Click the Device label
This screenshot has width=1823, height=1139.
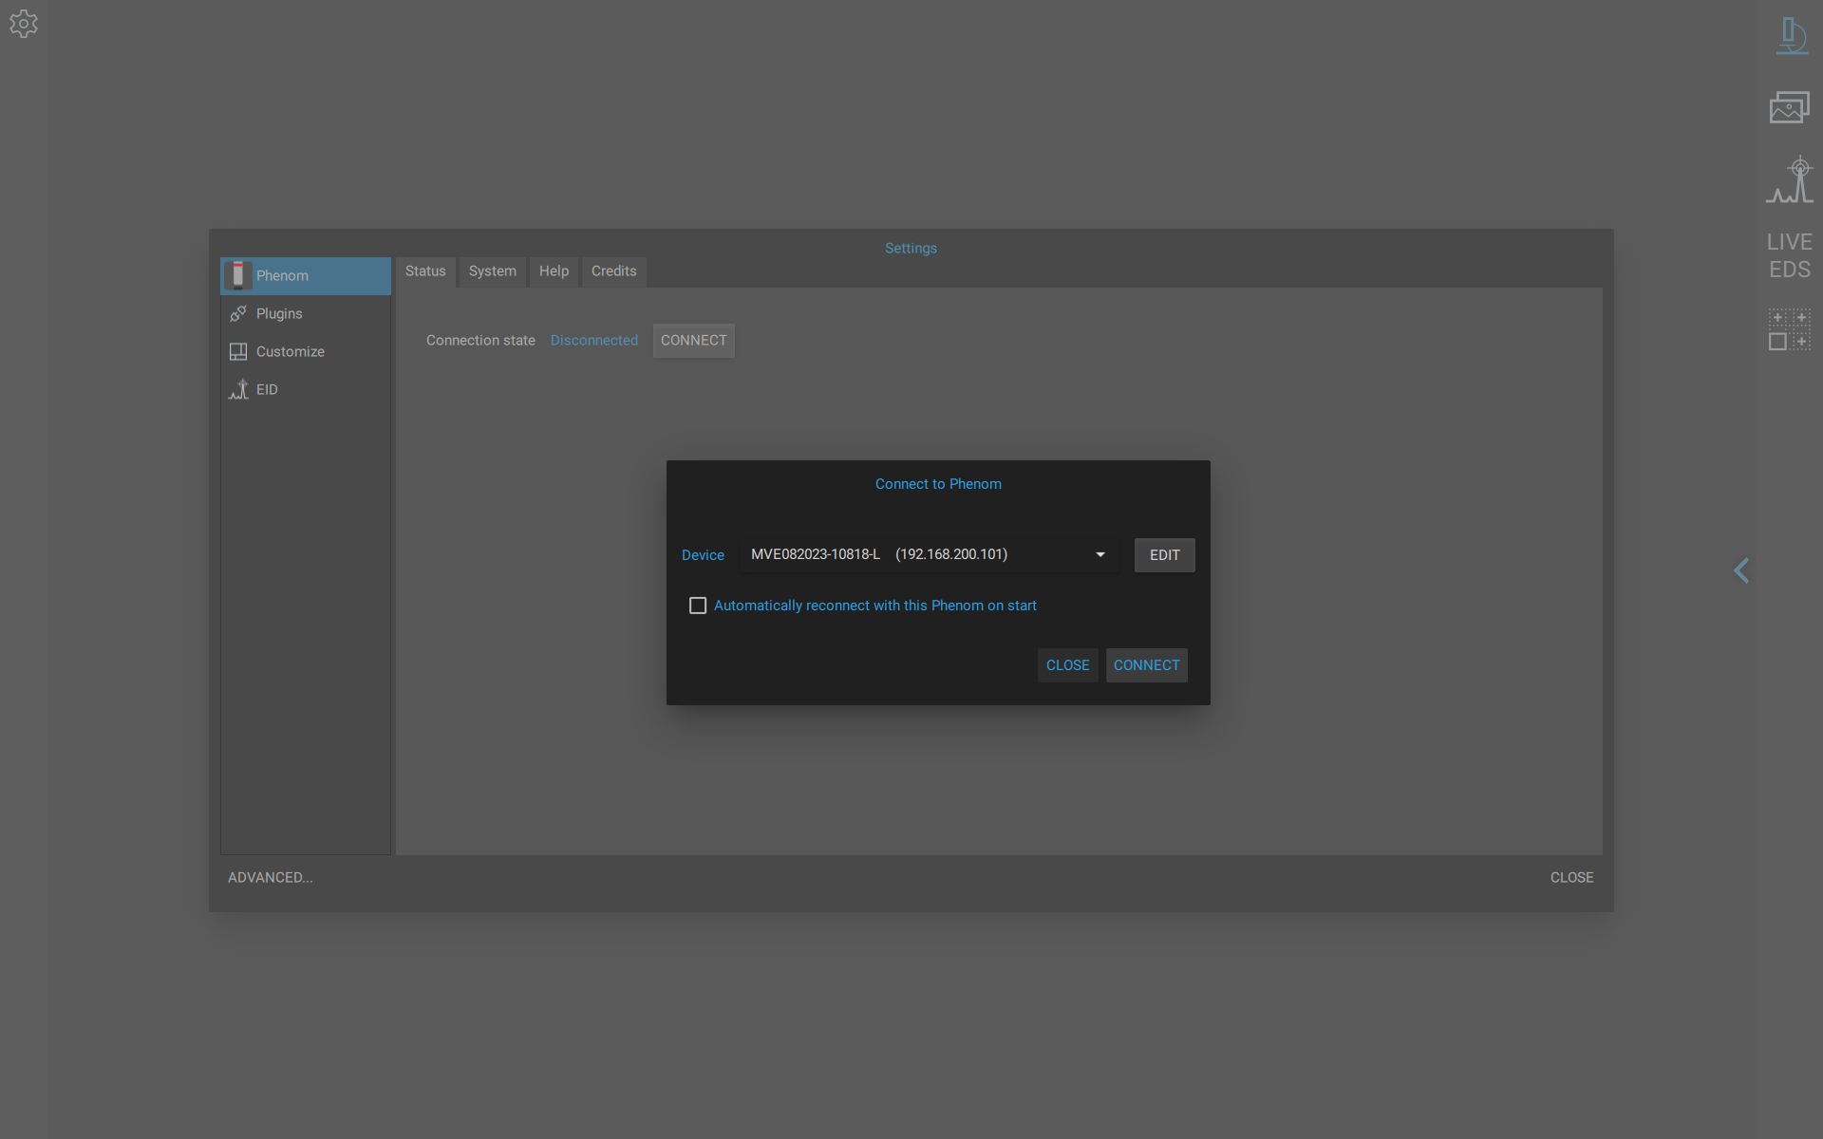click(703, 555)
